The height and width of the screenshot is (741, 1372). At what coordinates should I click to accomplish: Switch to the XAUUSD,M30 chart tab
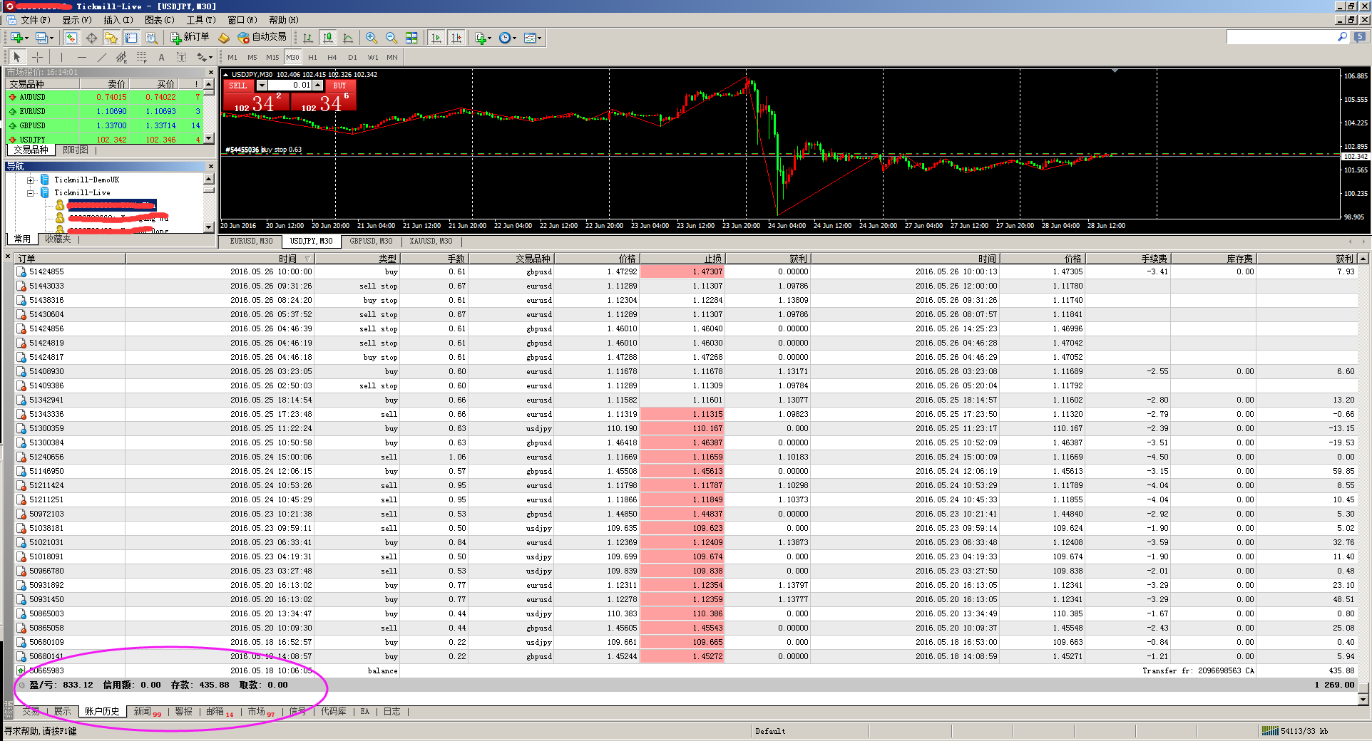[431, 242]
